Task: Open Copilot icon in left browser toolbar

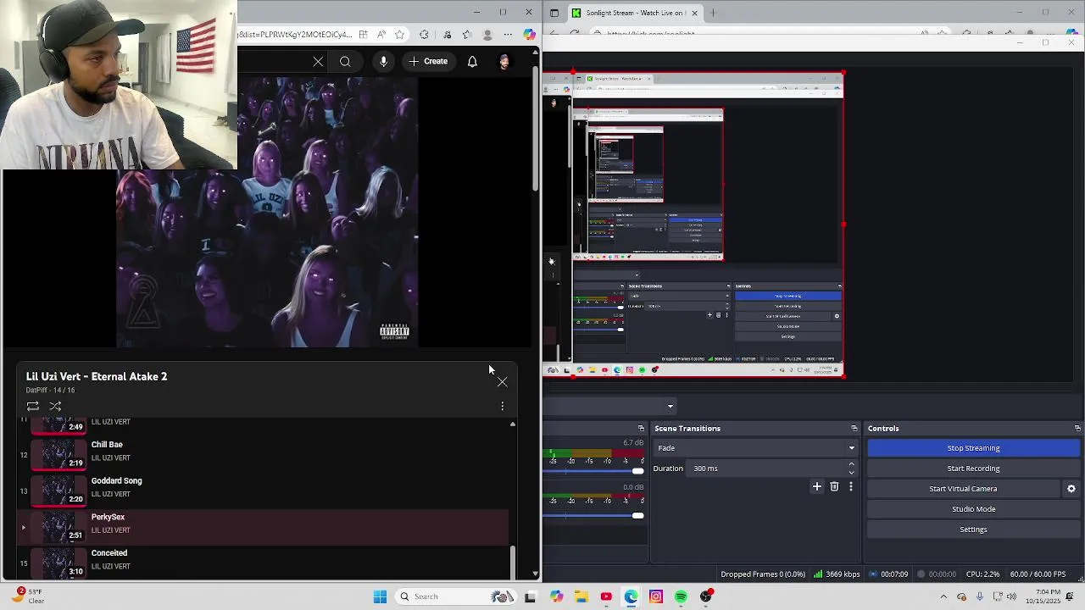Action: coord(529,35)
